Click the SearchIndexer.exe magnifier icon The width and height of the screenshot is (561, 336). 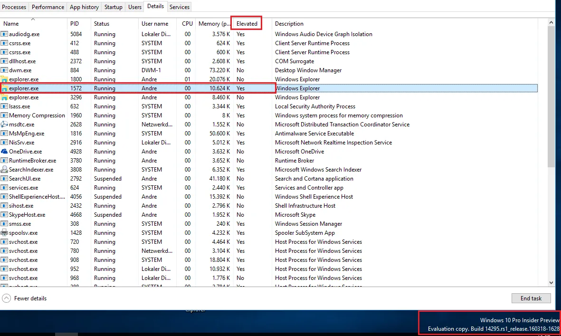(4, 169)
